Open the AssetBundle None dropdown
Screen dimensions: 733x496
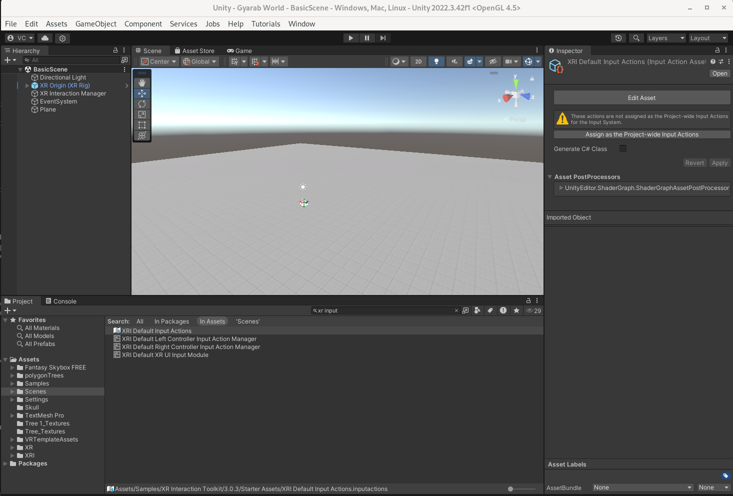(x=642, y=487)
